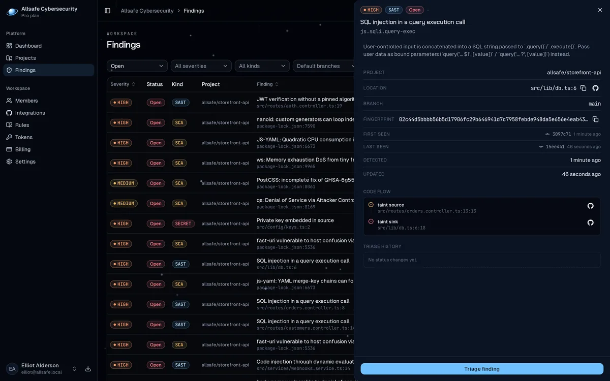This screenshot has height=381, width=610.
Task: Click the Kind column header
Action: [177, 84]
